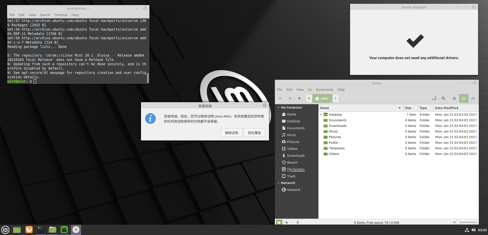Viewport: 488px width, 235px height.
Task: Show treeview sidebar button in status bar
Action: (287, 222)
